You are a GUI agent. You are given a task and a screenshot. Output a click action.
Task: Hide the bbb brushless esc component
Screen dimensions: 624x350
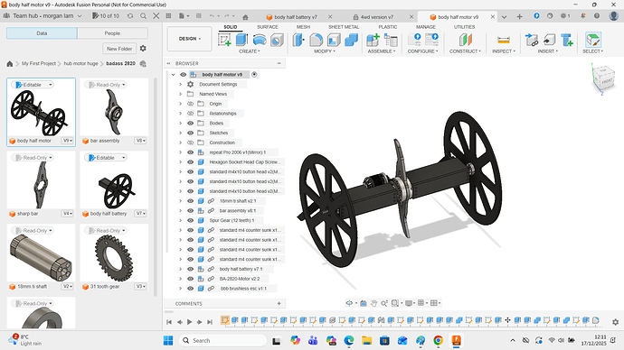click(x=191, y=289)
